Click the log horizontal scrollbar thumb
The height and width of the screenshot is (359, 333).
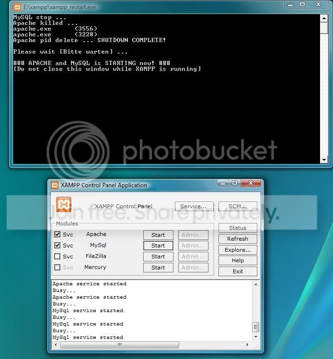click(120, 345)
